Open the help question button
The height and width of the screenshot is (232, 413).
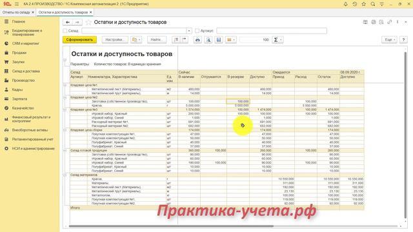(403, 40)
